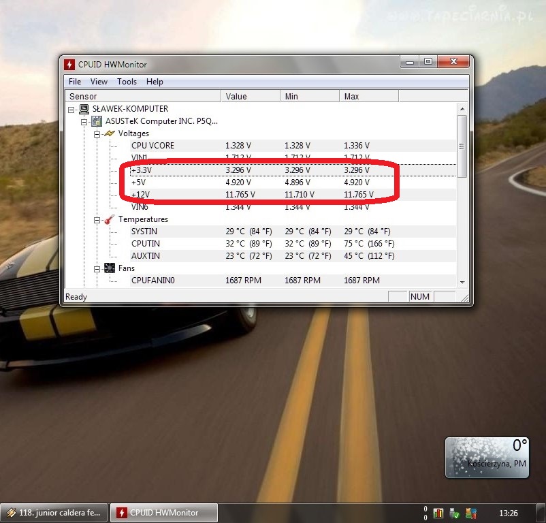
Task: Click the Show desktop strip
Action: [x=541, y=513]
